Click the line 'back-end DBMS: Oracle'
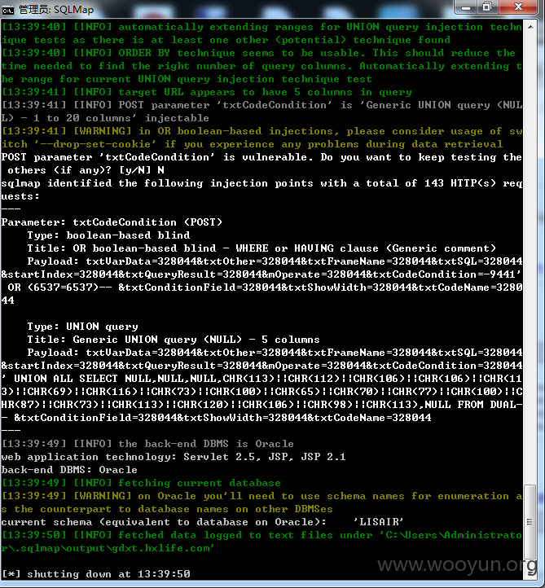 click(69, 470)
